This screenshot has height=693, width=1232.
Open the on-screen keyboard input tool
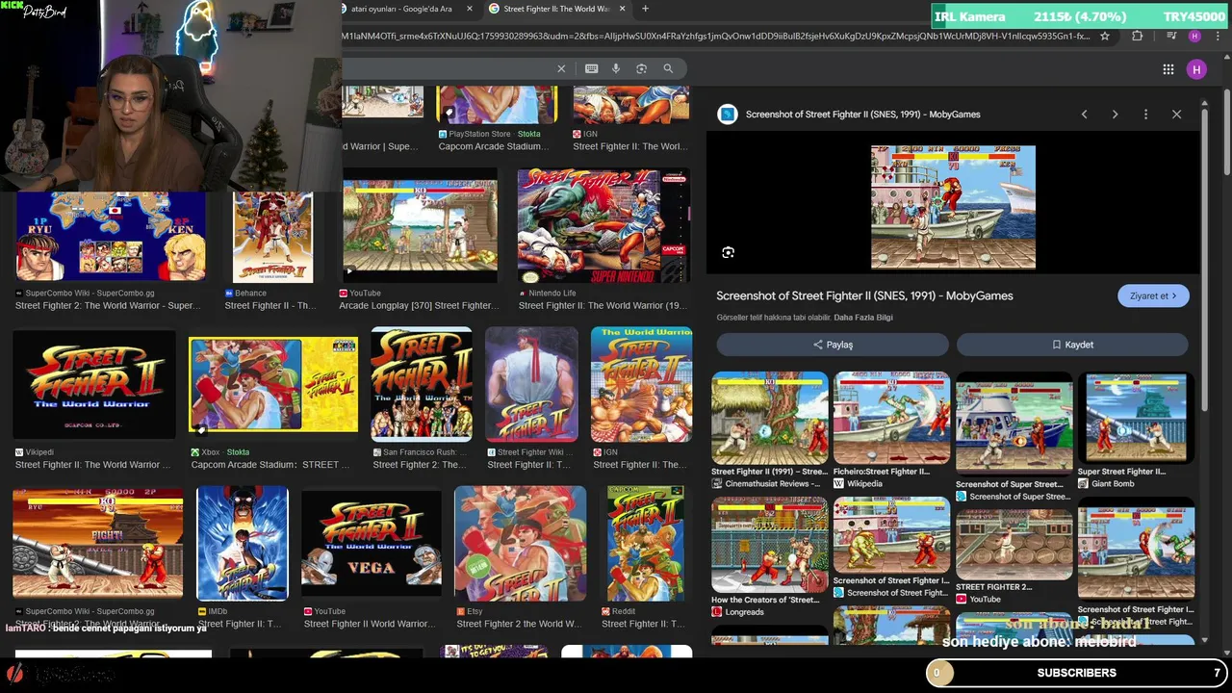tap(591, 68)
